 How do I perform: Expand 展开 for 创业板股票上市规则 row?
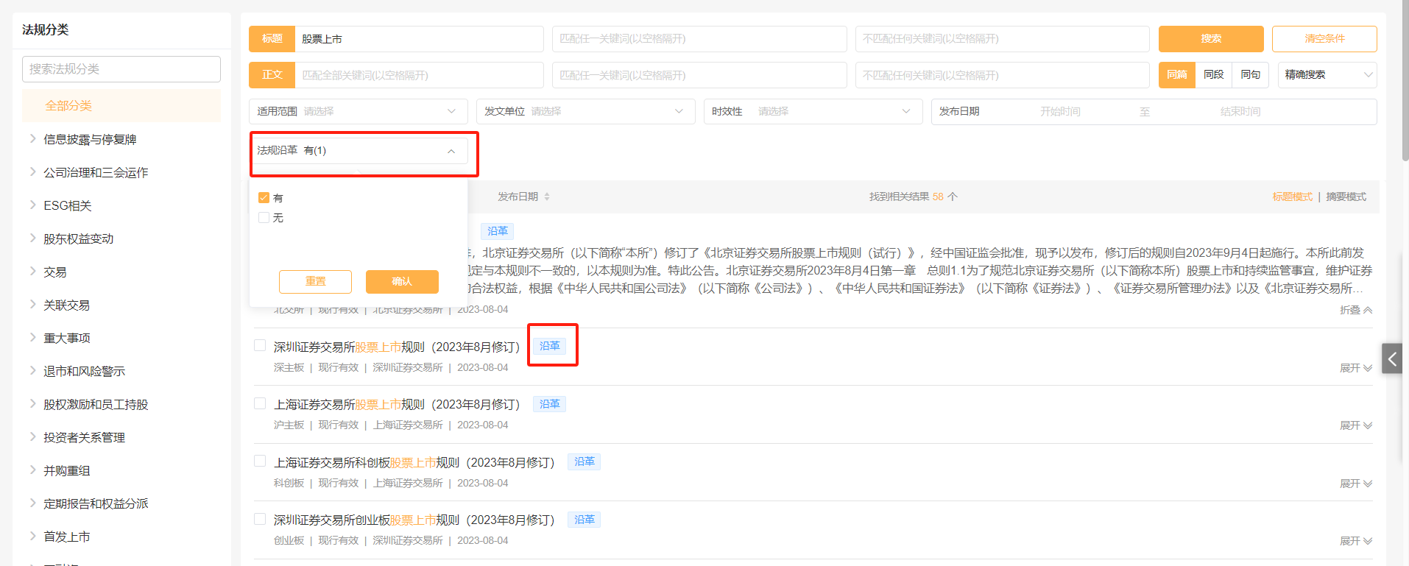(x=1355, y=541)
